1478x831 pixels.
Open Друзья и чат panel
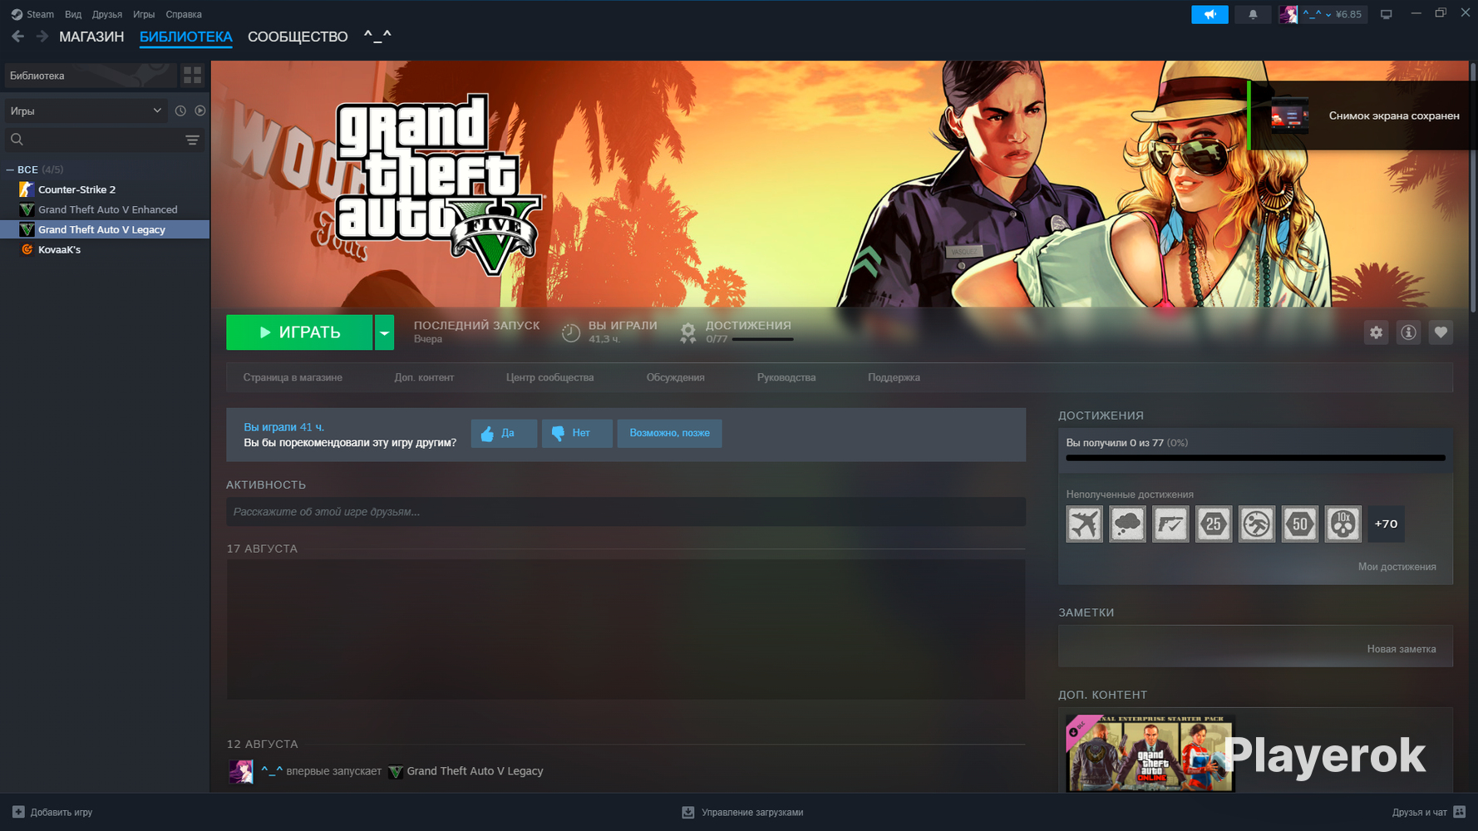1429,812
